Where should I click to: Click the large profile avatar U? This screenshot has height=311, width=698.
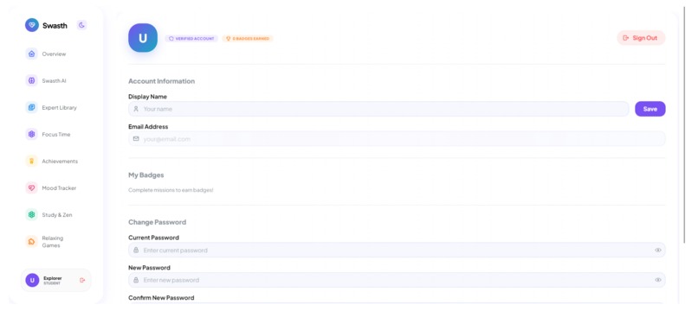click(x=143, y=38)
